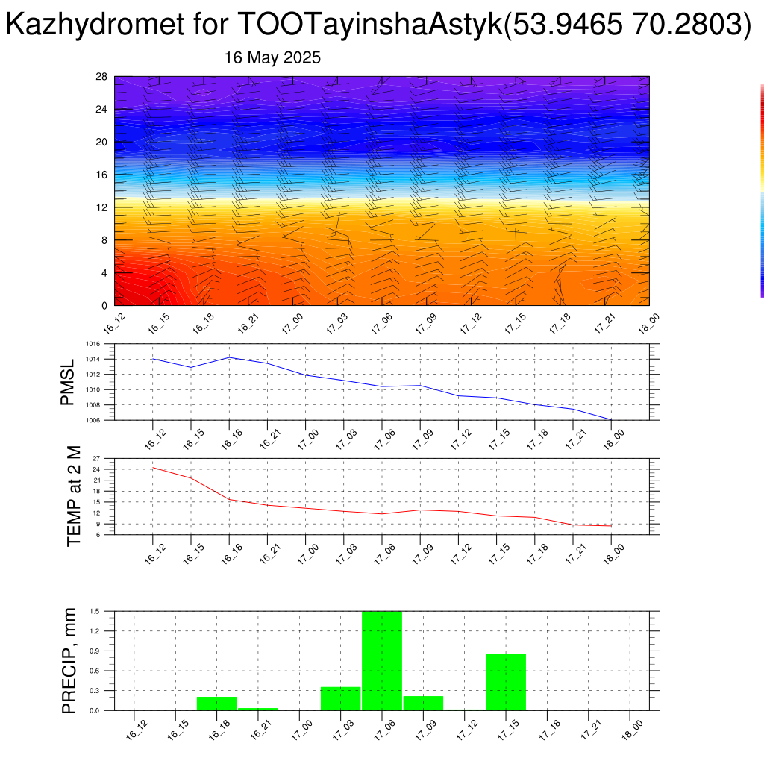Click value "1.5" on the PRECIP axis
The image size is (764, 764).
pyautogui.click(x=95, y=611)
